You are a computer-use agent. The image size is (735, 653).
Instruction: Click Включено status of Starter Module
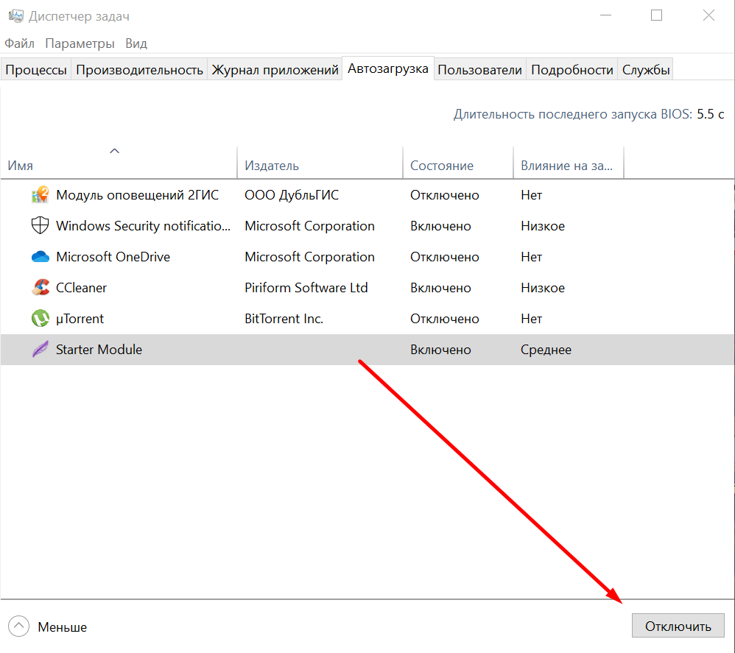point(440,350)
